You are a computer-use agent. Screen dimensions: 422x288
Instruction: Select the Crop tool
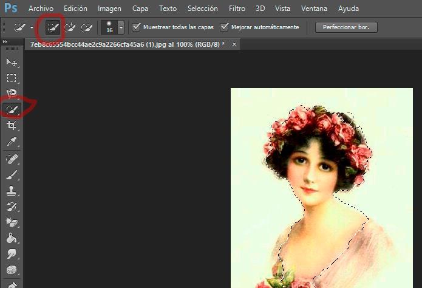(x=12, y=125)
